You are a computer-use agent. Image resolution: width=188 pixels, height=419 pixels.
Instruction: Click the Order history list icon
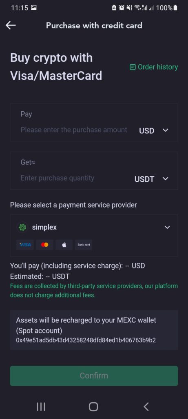[x=133, y=67]
